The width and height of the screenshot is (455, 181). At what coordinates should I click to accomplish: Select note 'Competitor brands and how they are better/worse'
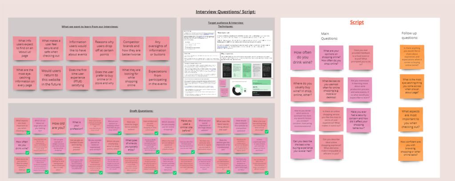pyautogui.click(x=131, y=49)
